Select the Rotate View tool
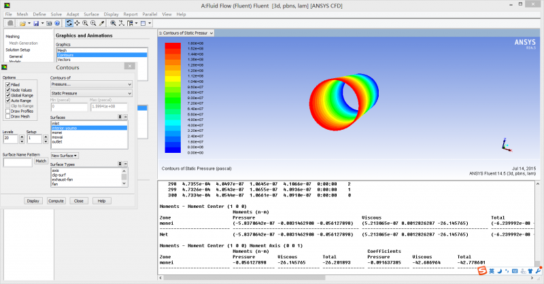 click(x=69, y=23)
